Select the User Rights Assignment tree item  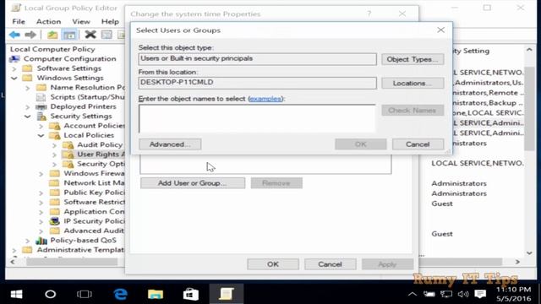[x=101, y=155]
